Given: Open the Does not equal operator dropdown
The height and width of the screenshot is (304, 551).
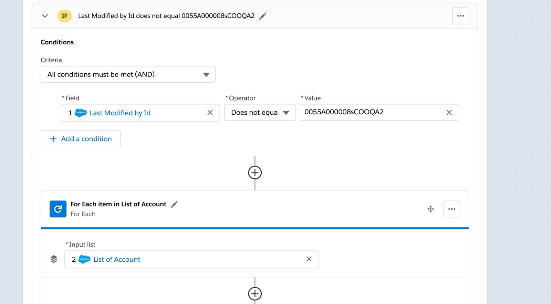Looking at the screenshot, I should coord(260,113).
